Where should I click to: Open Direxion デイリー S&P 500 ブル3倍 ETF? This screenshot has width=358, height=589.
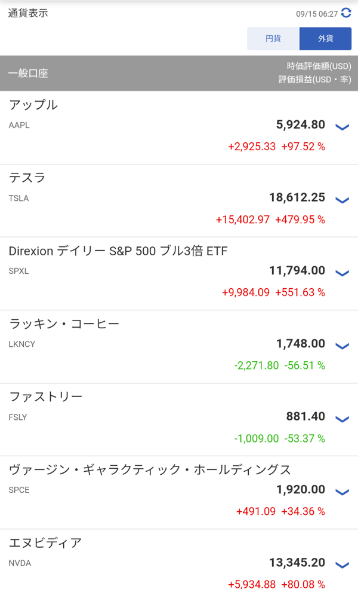tap(118, 251)
